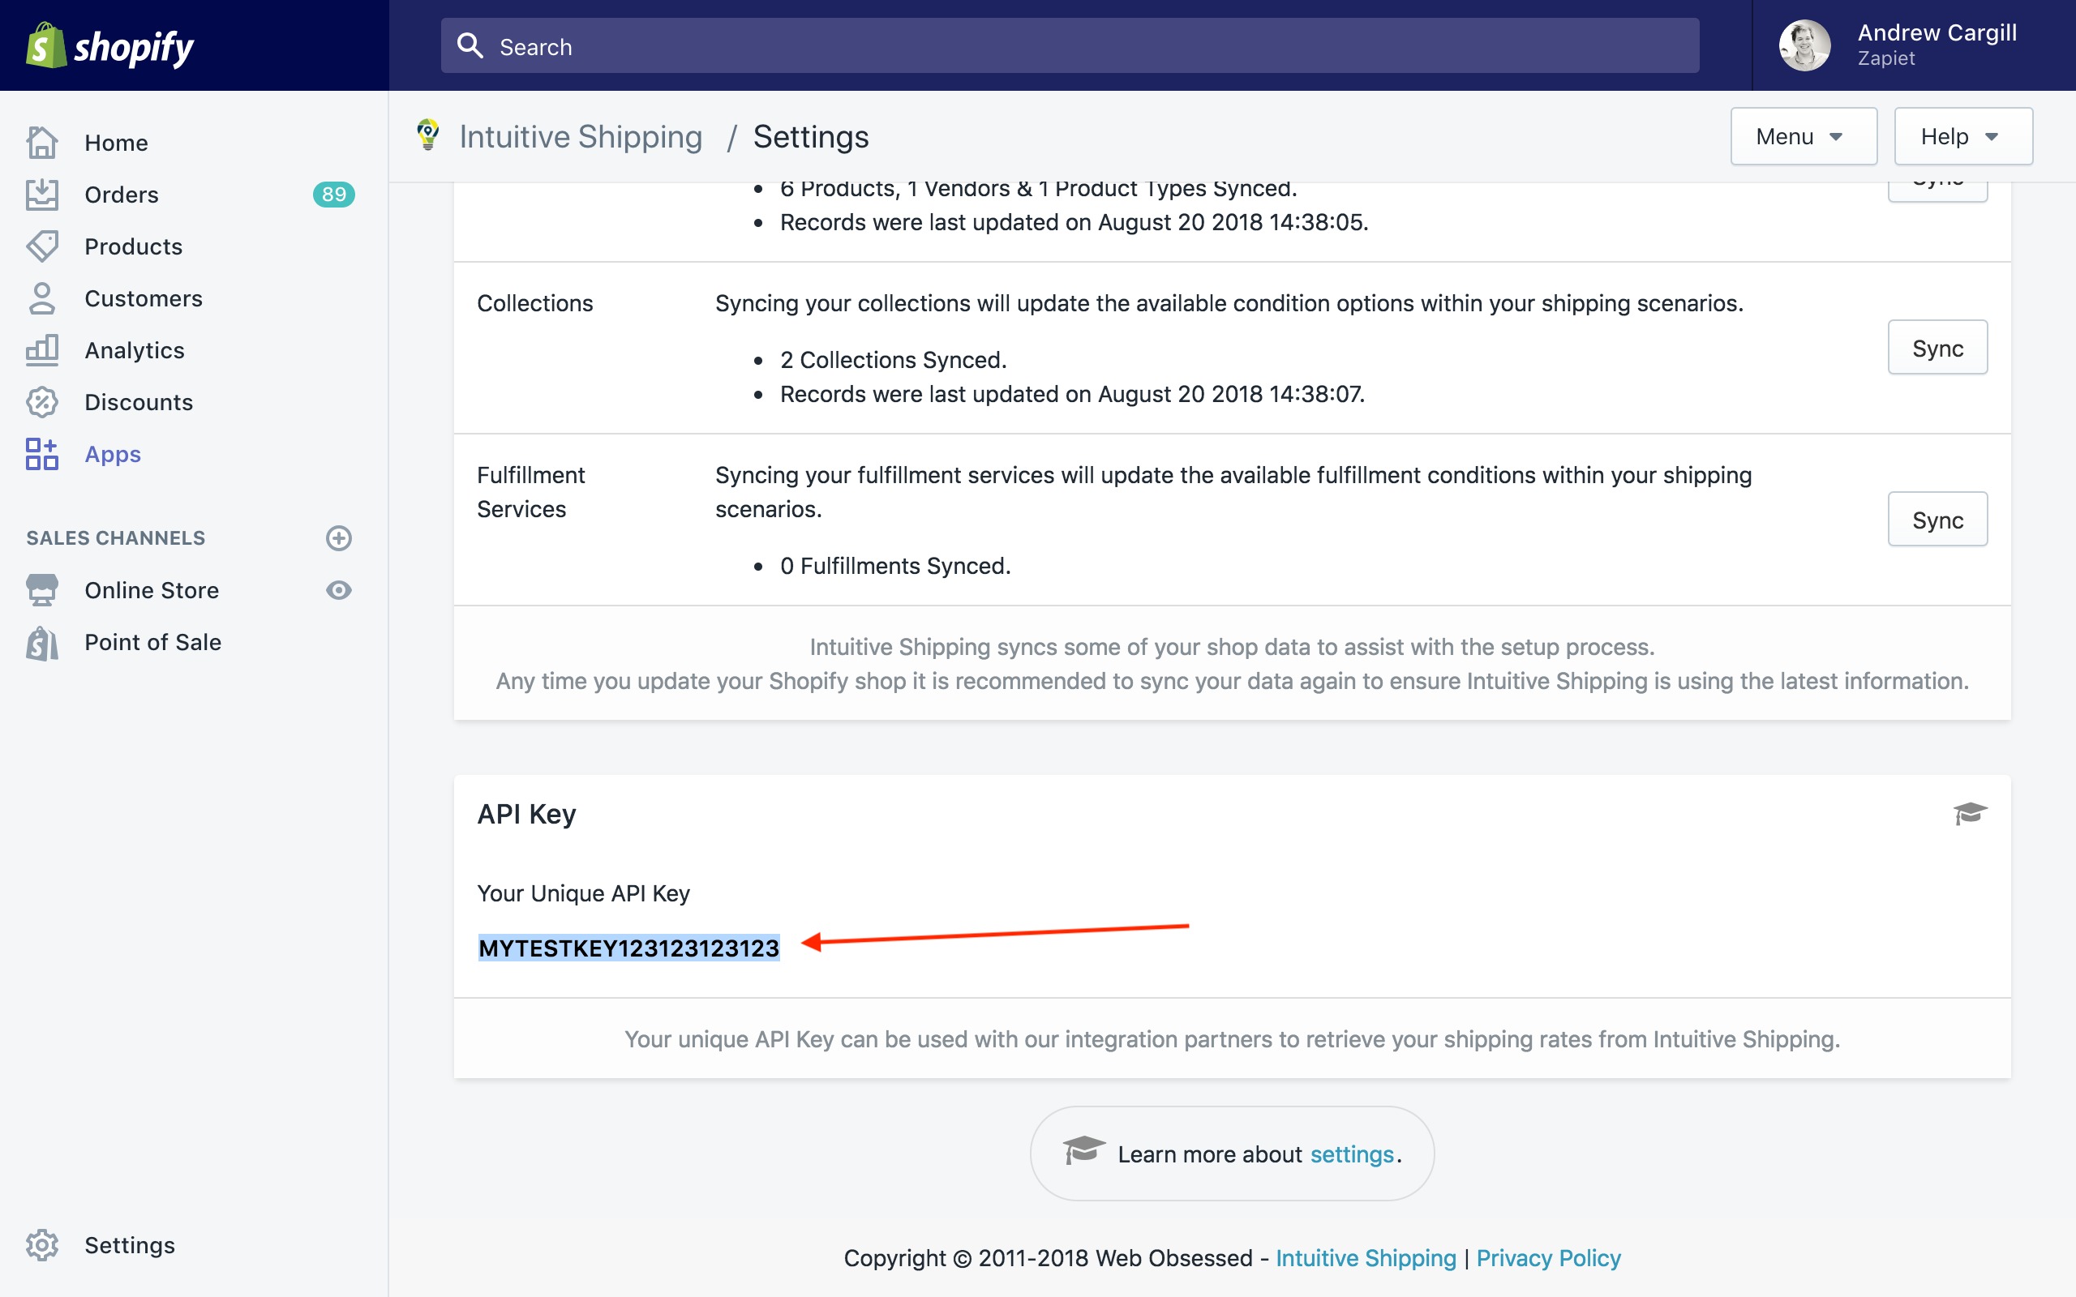Add a sales channel with plus icon
2076x1297 pixels.
pos(339,537)
